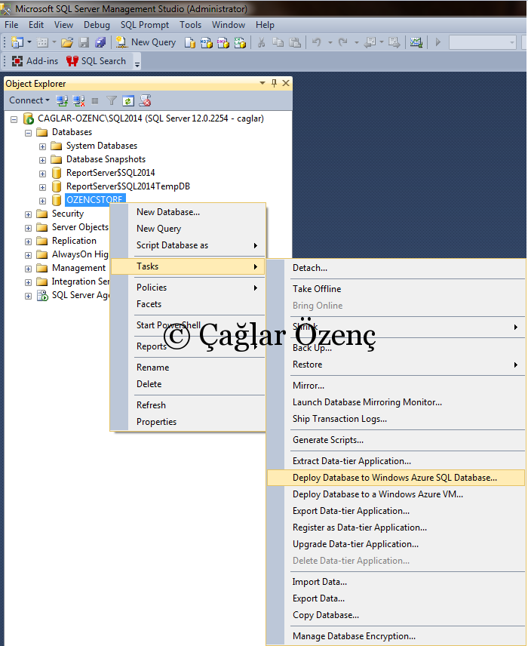The width and height of the screenshot is (528, 646).
Task: Click the Save All icon
Action: [100, 42]
